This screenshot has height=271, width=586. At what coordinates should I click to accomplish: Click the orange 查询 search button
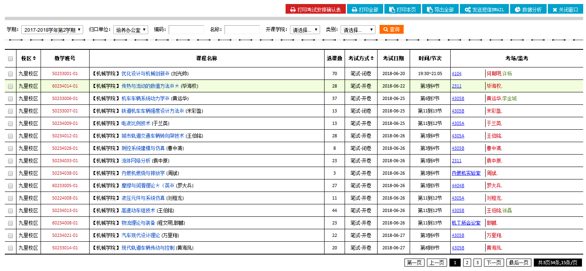click(391, 29)
